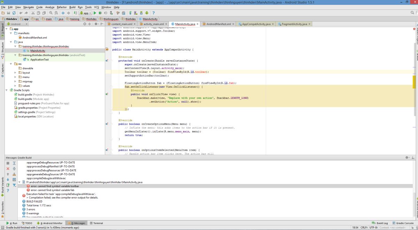Click the Cut scissors icon
This screenshot has width=418, height=230.
coord(33,13)
